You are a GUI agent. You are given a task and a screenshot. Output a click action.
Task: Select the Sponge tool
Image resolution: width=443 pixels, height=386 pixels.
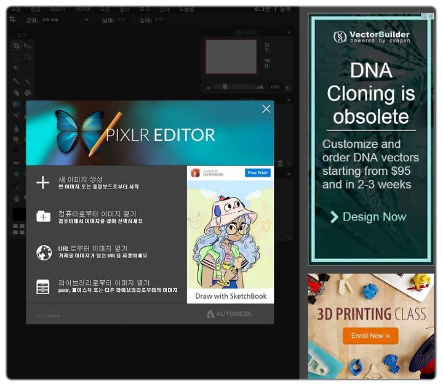(16, 140)
